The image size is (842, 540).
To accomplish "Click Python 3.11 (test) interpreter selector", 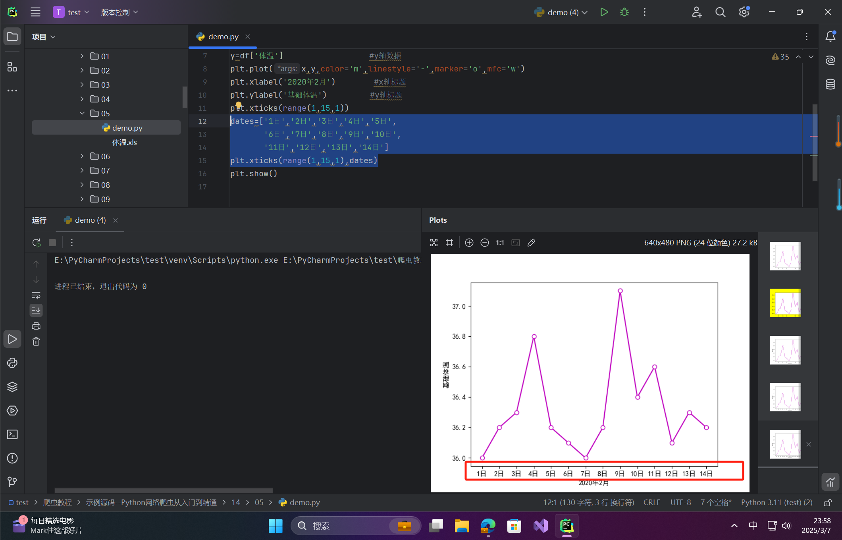I will coord(776,502).
